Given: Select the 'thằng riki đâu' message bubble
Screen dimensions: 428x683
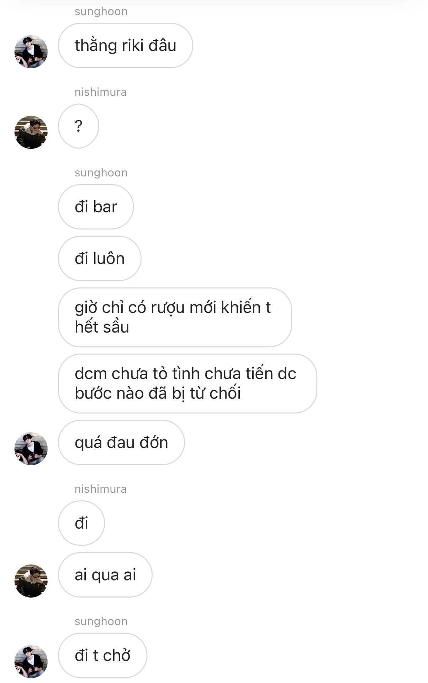Looking at the screenshot, I should coord(126,46).
